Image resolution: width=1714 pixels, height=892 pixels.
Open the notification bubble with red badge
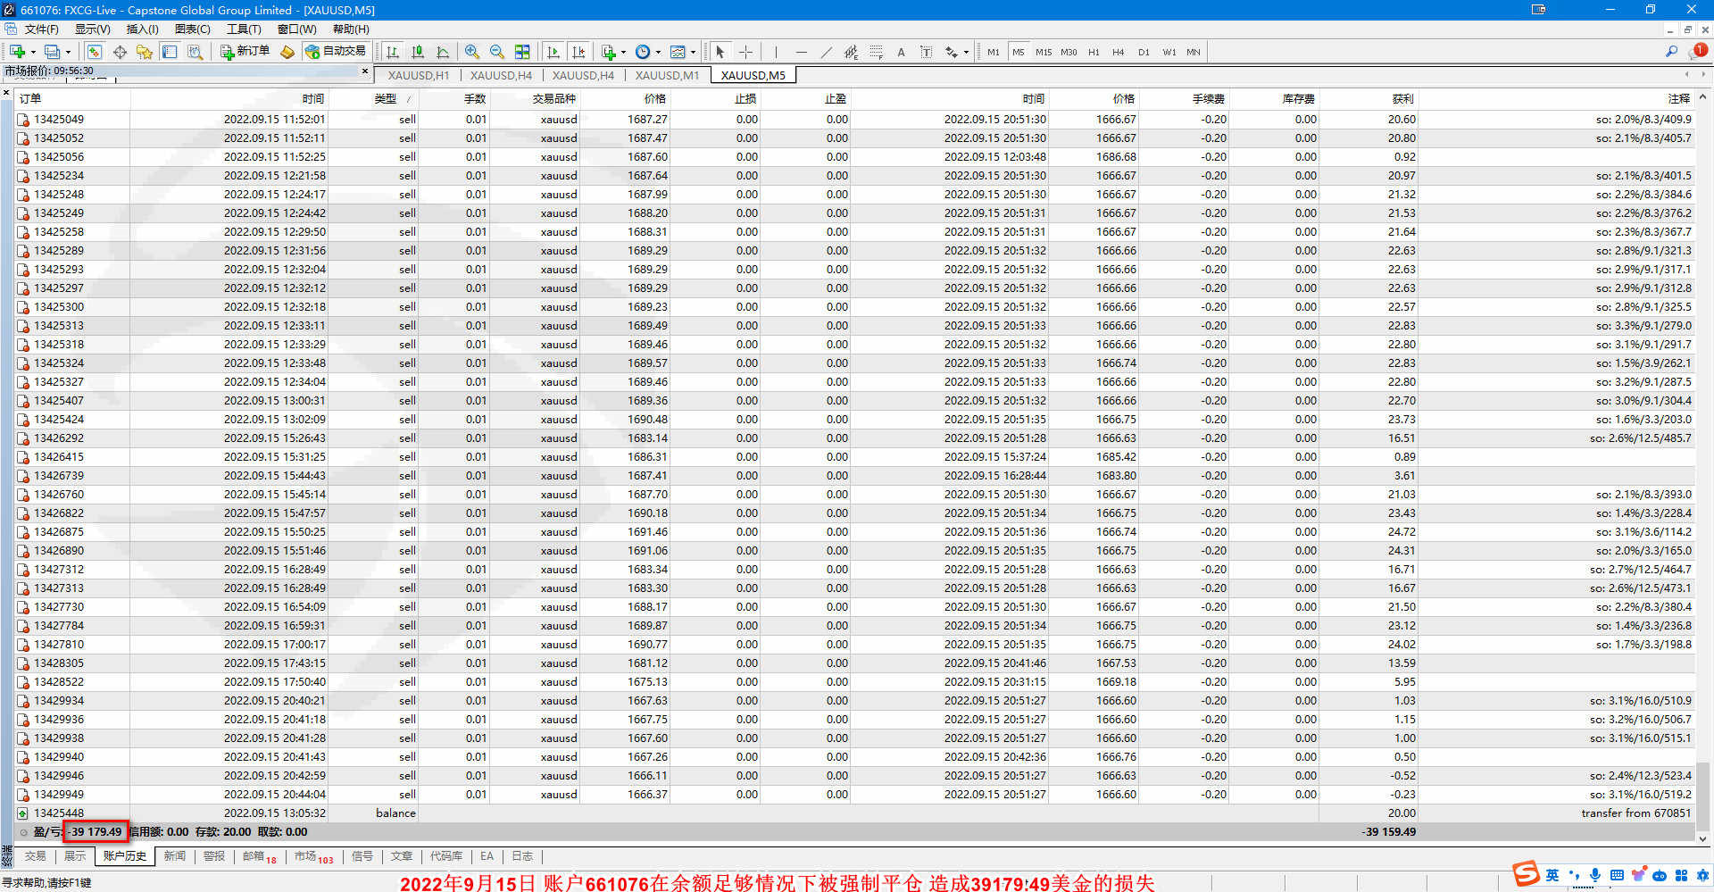[1699, 51]
